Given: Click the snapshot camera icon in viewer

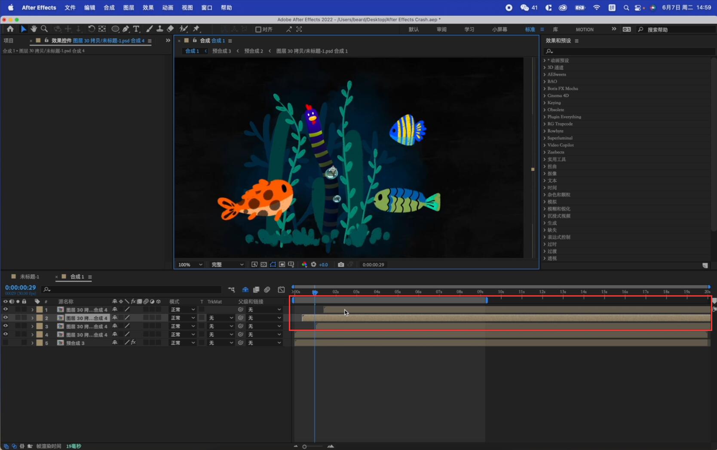Looking at the screenshot, I should pos(341,265).
